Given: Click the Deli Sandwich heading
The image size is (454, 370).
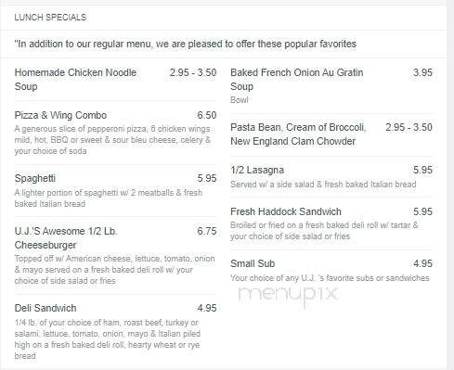Looking at the screenshot, I should [45, 308].
